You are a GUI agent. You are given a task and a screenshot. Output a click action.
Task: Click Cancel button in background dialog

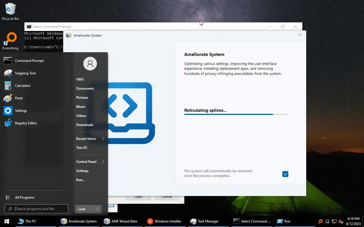[167, 197]
